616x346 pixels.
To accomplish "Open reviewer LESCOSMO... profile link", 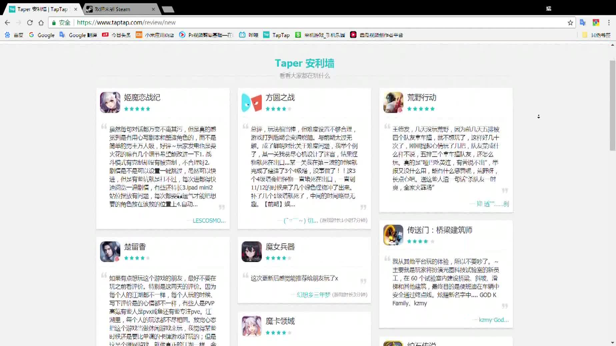I will point(209,221).
